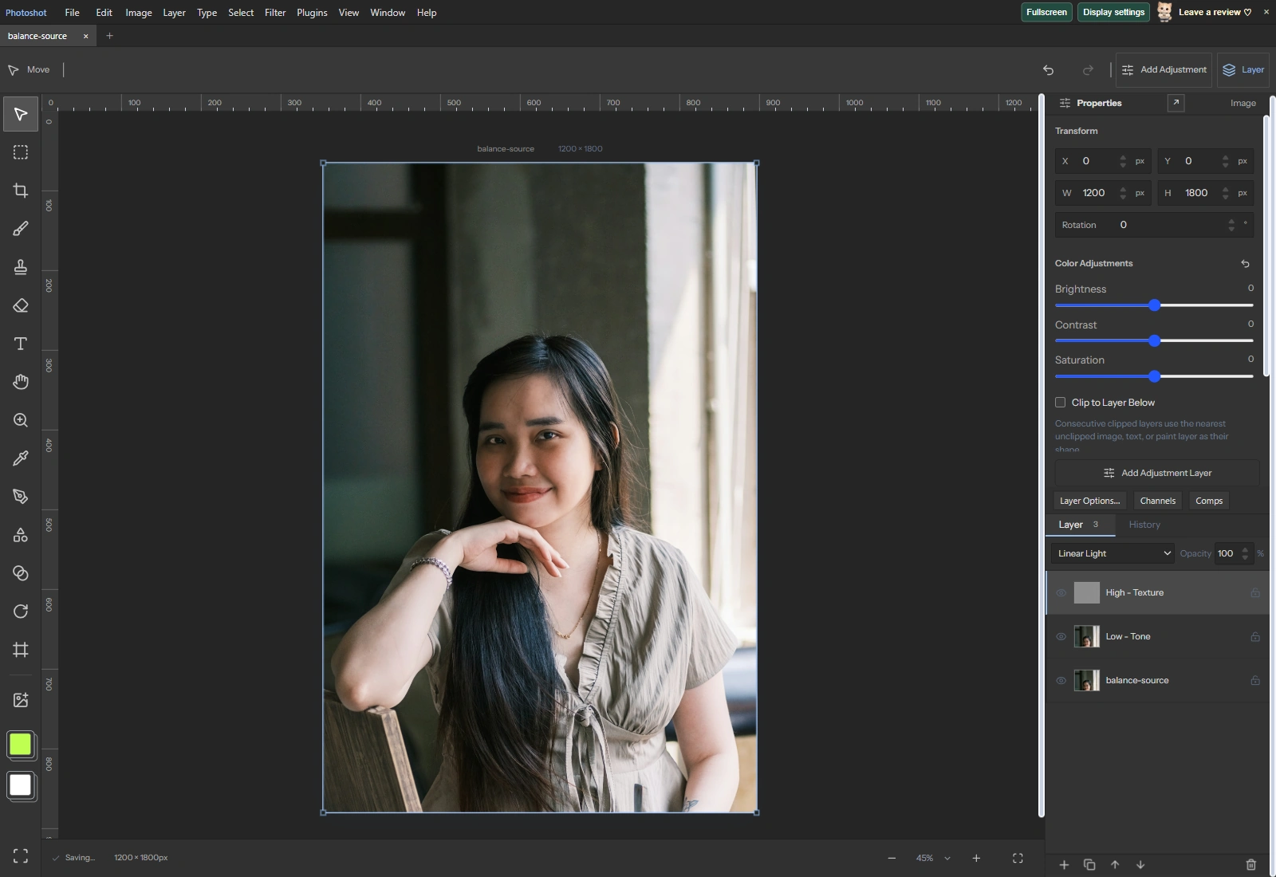This screenshot has height=877, width=1276.
Task: Toggle visibility of Low - Tone layer
Action: 1061,637
